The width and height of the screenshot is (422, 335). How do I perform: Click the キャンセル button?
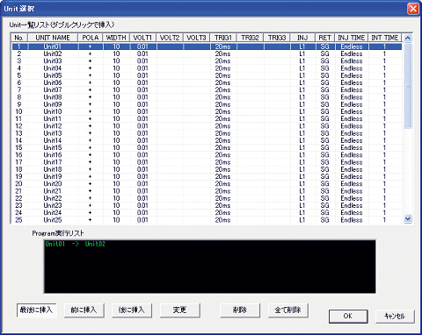[395, 316]
